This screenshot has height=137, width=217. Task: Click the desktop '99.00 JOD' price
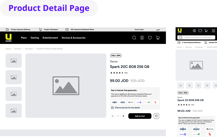click(119, 81)
